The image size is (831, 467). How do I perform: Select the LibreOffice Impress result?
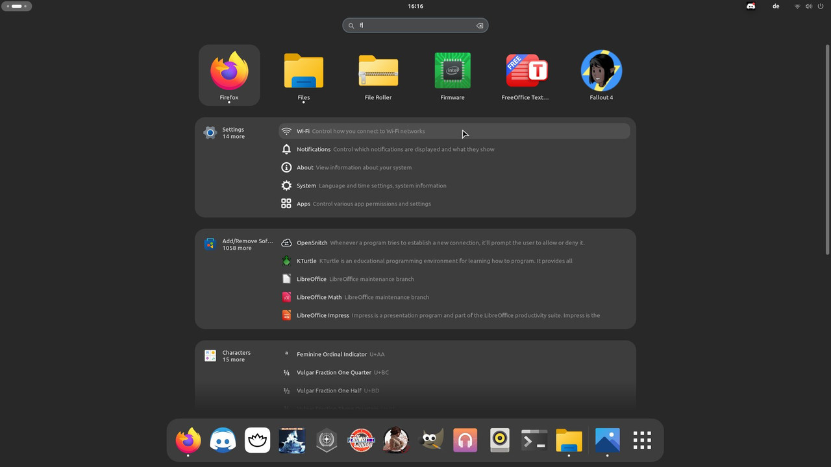point(454,315)
